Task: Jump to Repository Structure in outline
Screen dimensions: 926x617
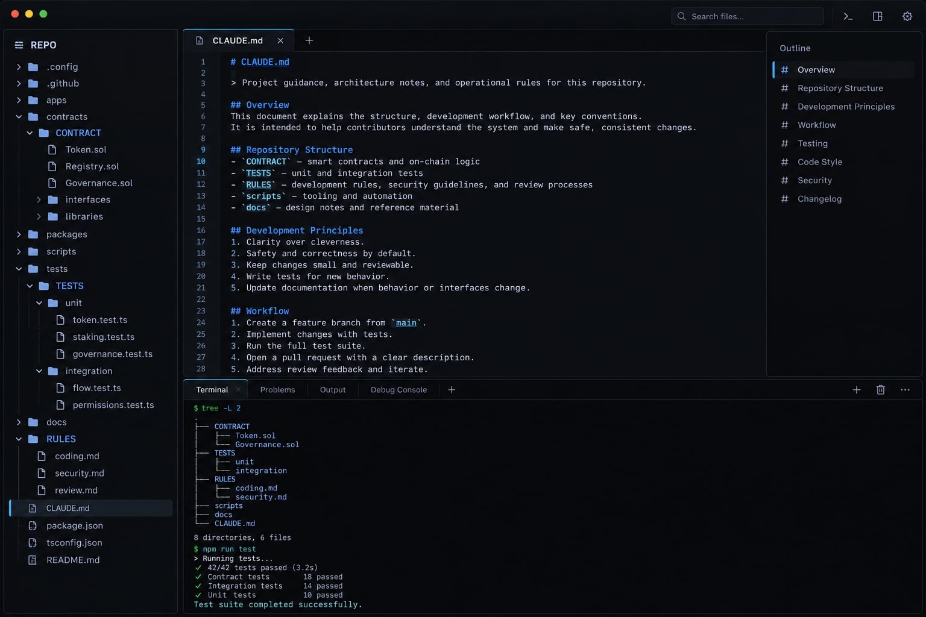Action: 840,88
